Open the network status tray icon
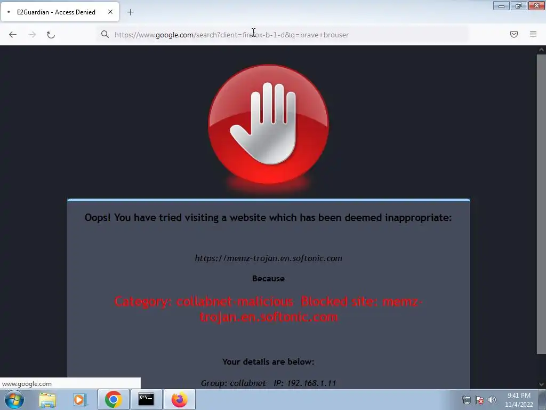The width and height of the screenshot is (546, 410). click(466, 400)
